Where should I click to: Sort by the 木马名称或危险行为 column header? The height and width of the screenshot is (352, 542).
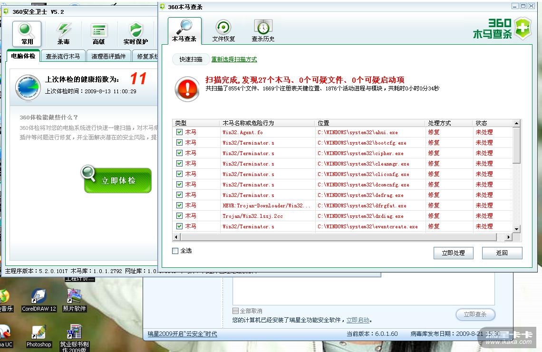(268, 123)
